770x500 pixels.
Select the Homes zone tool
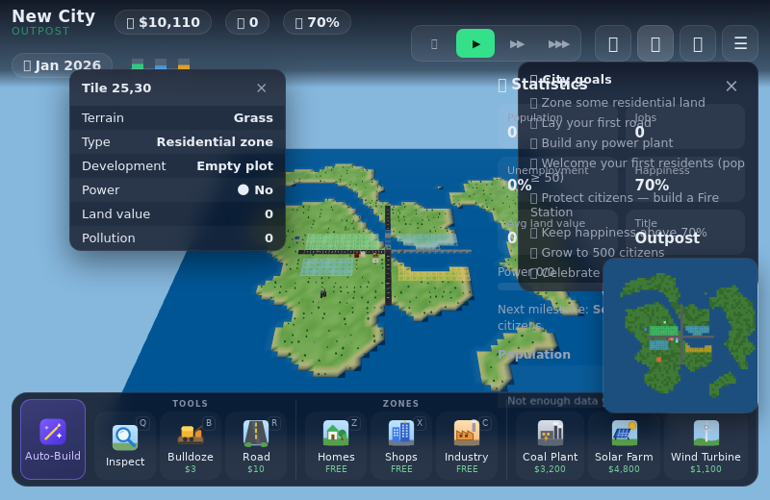[x=336, y=445]
